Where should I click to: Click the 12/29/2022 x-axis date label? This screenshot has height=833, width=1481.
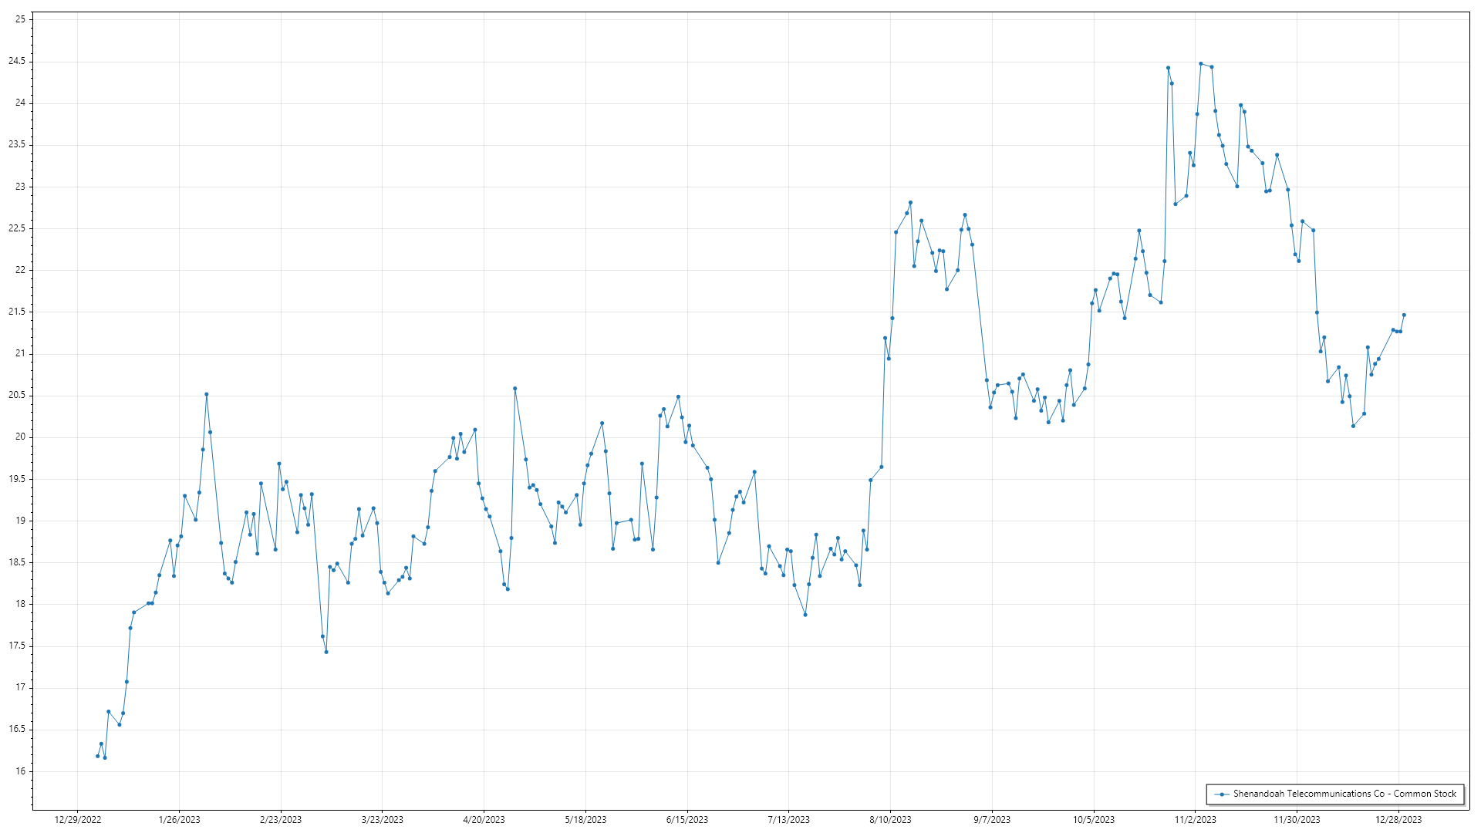coord(78,820)
